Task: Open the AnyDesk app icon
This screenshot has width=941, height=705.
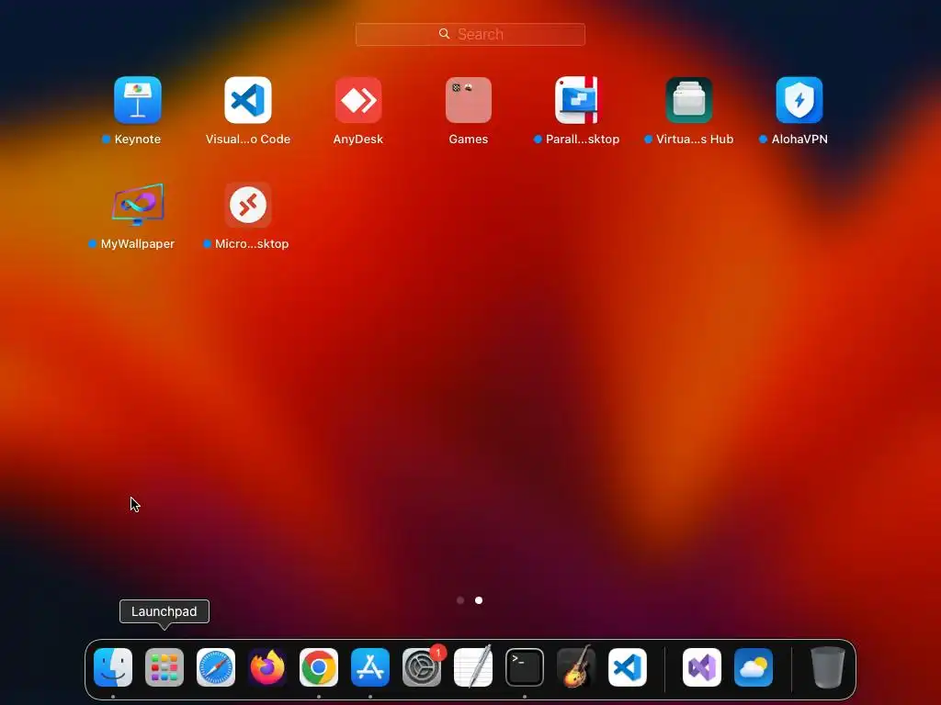Action: click(x=358, y=99)
